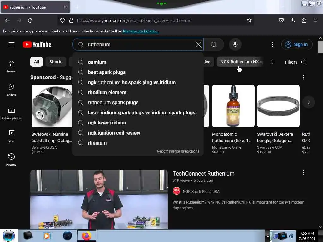
Task: Click the Sign in button
Action: tap(297, 44)
